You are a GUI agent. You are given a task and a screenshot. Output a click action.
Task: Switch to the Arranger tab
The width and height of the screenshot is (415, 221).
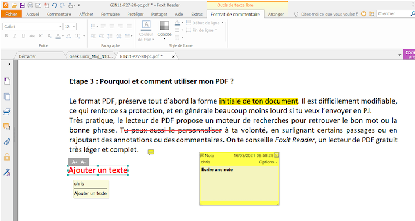pos(276,14)
